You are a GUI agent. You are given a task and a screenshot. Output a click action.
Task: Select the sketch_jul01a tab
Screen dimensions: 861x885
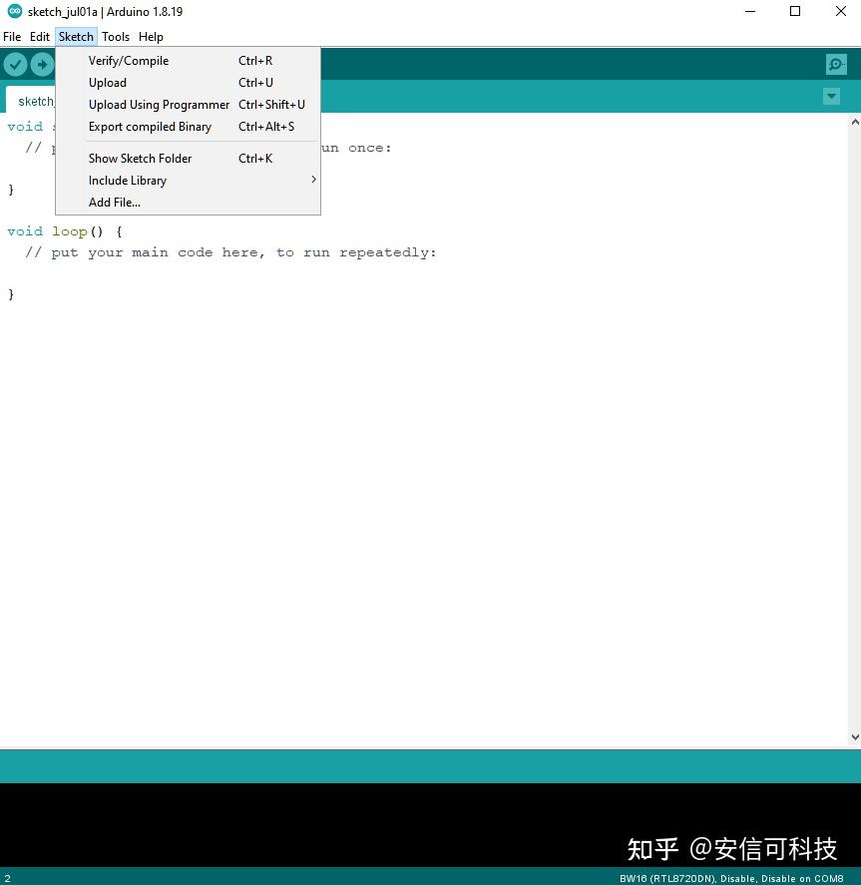tap(36, 101)
